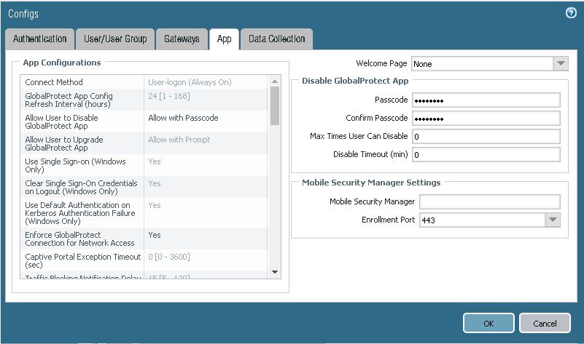Click Yes value for Enforce GlobalProtect Connection
Viewport: 584px width, 344px height.
click(155, 235)
